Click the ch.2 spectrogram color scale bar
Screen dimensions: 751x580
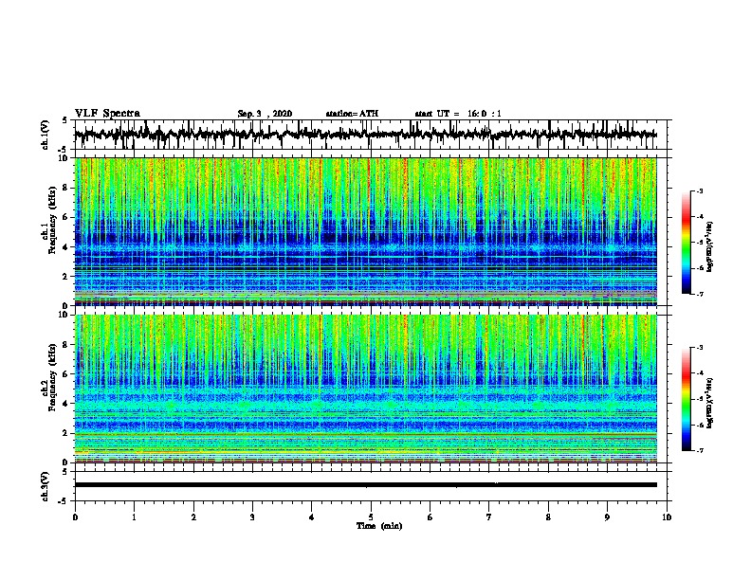pyautogui.click(x=687, y=399)
